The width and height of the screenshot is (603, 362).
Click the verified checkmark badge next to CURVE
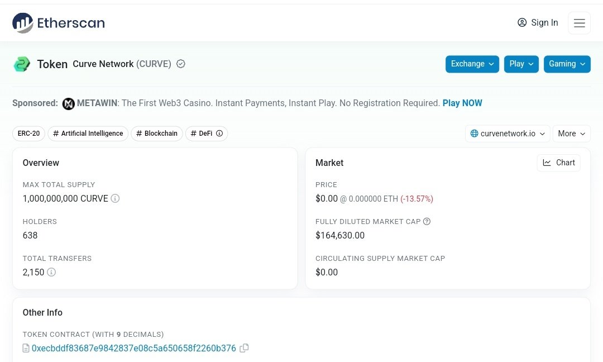click(181, 64)
